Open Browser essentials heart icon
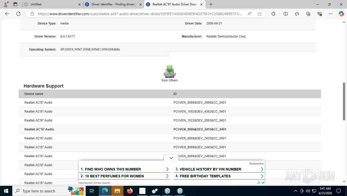Viewport: 347px width, 196px height. (319, 14)
